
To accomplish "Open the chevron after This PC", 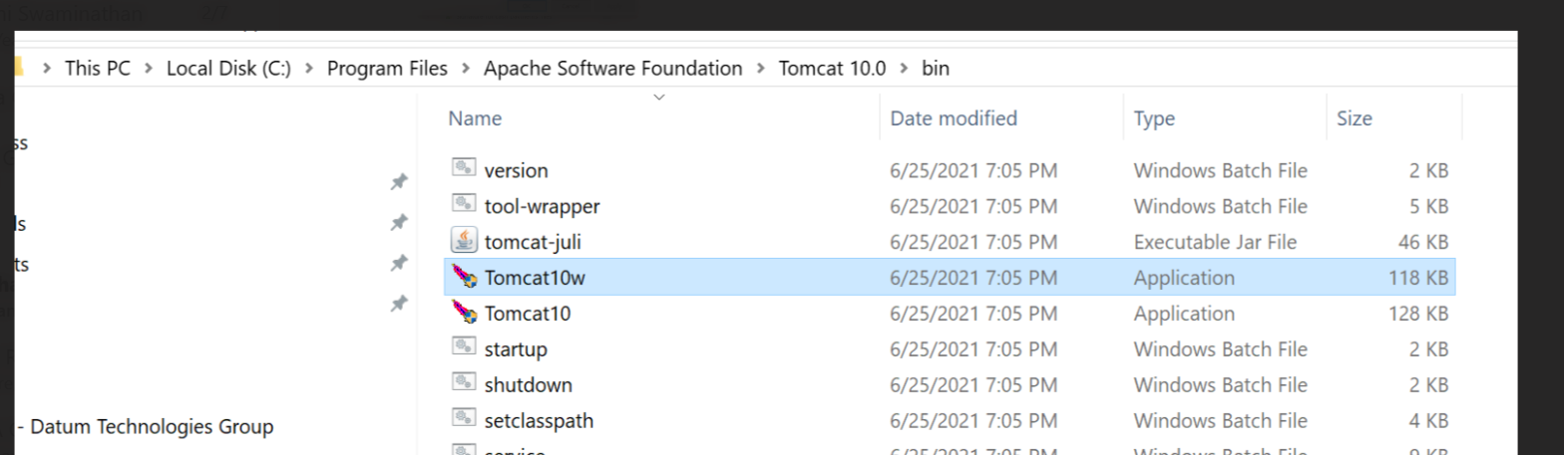I will pos(148,69).
